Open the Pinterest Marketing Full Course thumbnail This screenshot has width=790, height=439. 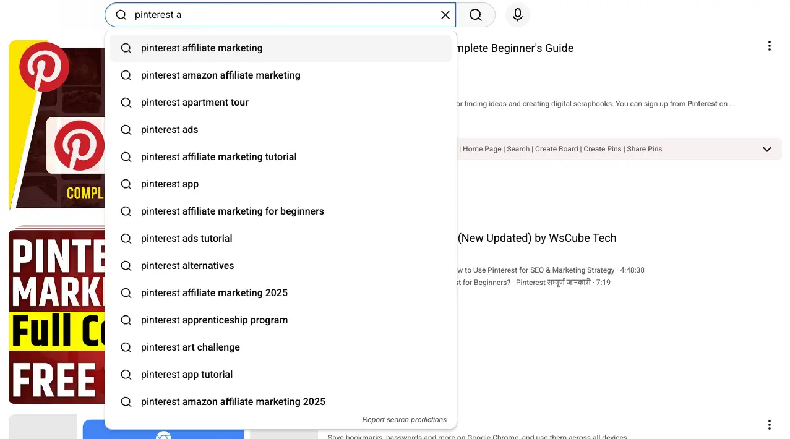(56, 315)
